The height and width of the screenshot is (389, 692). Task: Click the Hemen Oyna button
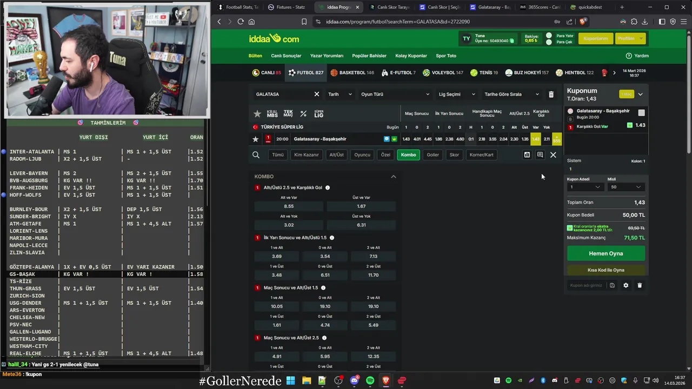(606, 253)
